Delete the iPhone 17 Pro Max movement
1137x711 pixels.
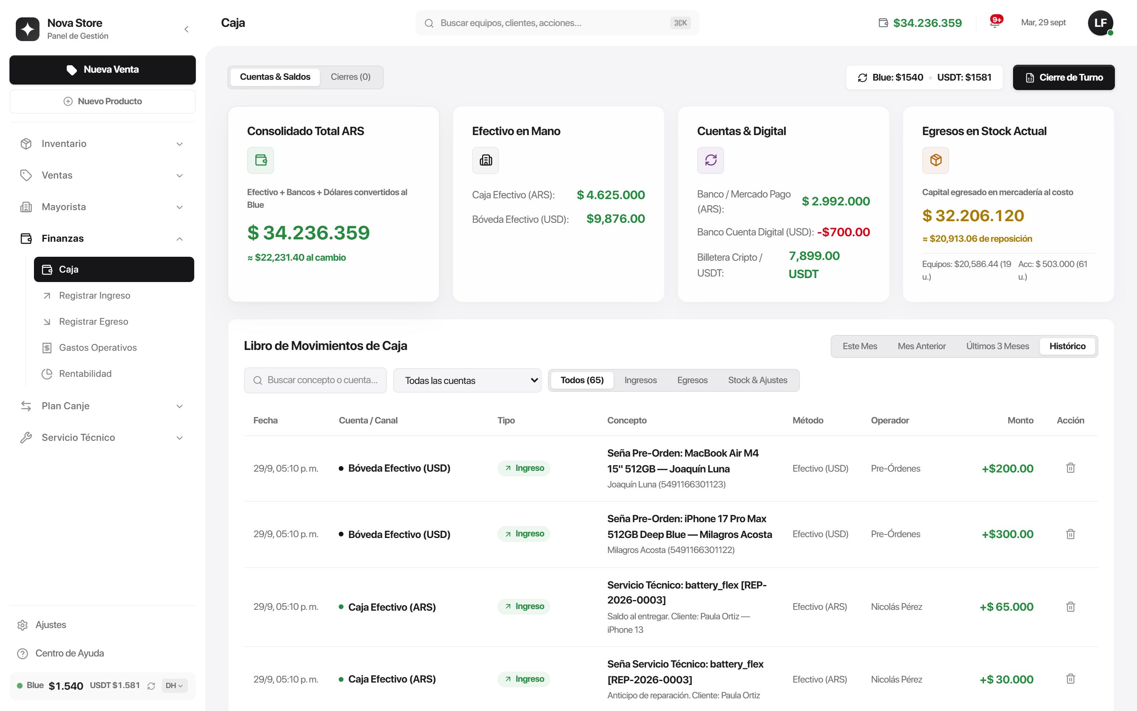click(1070, 534)
